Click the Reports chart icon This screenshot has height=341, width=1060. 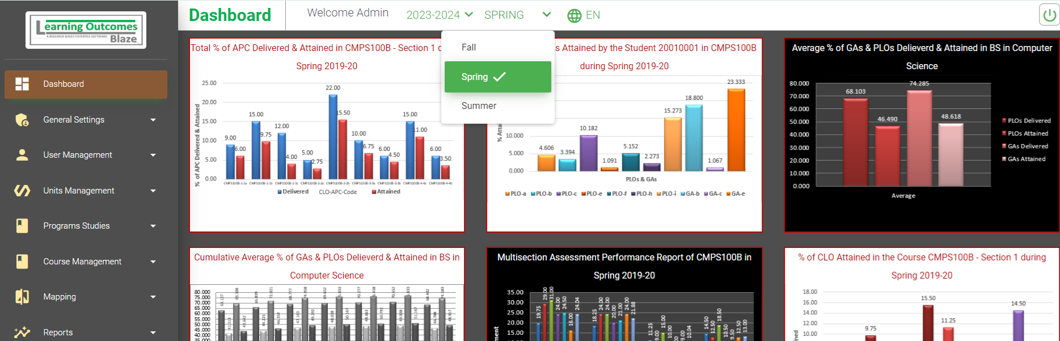[x=22, y=332]
